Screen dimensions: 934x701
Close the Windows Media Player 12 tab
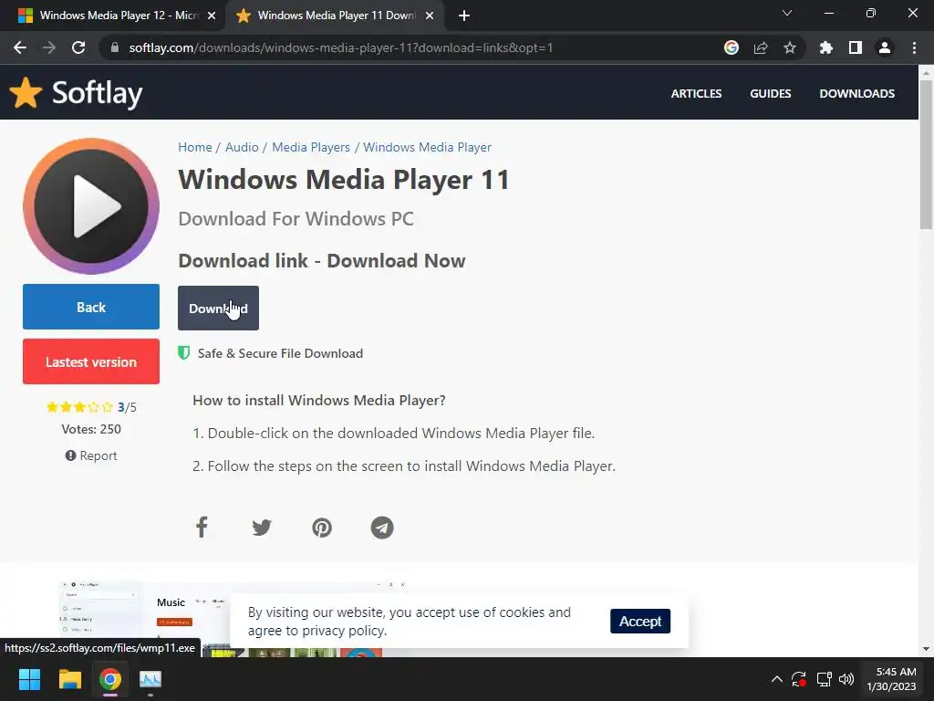click(212, 16)
